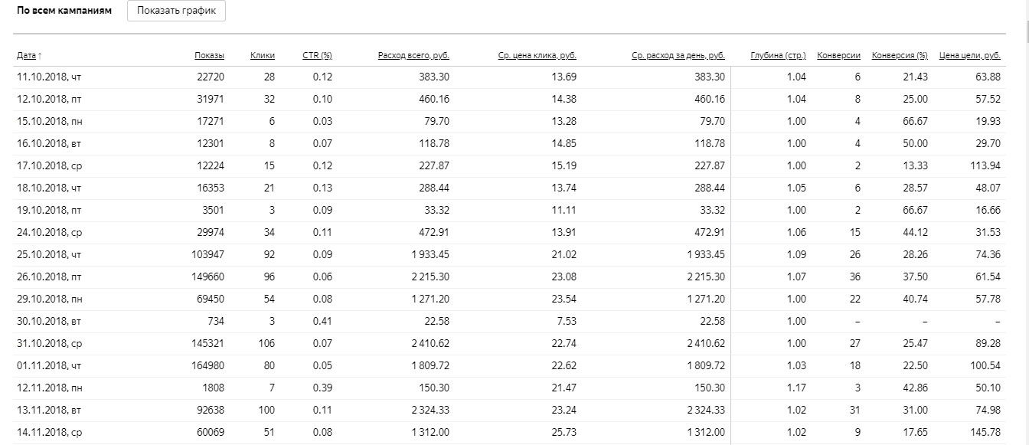Sort by Конверсия (%) column header
Image resolution: width=1029 pixels, height=445 pixels.
[900, 56]
